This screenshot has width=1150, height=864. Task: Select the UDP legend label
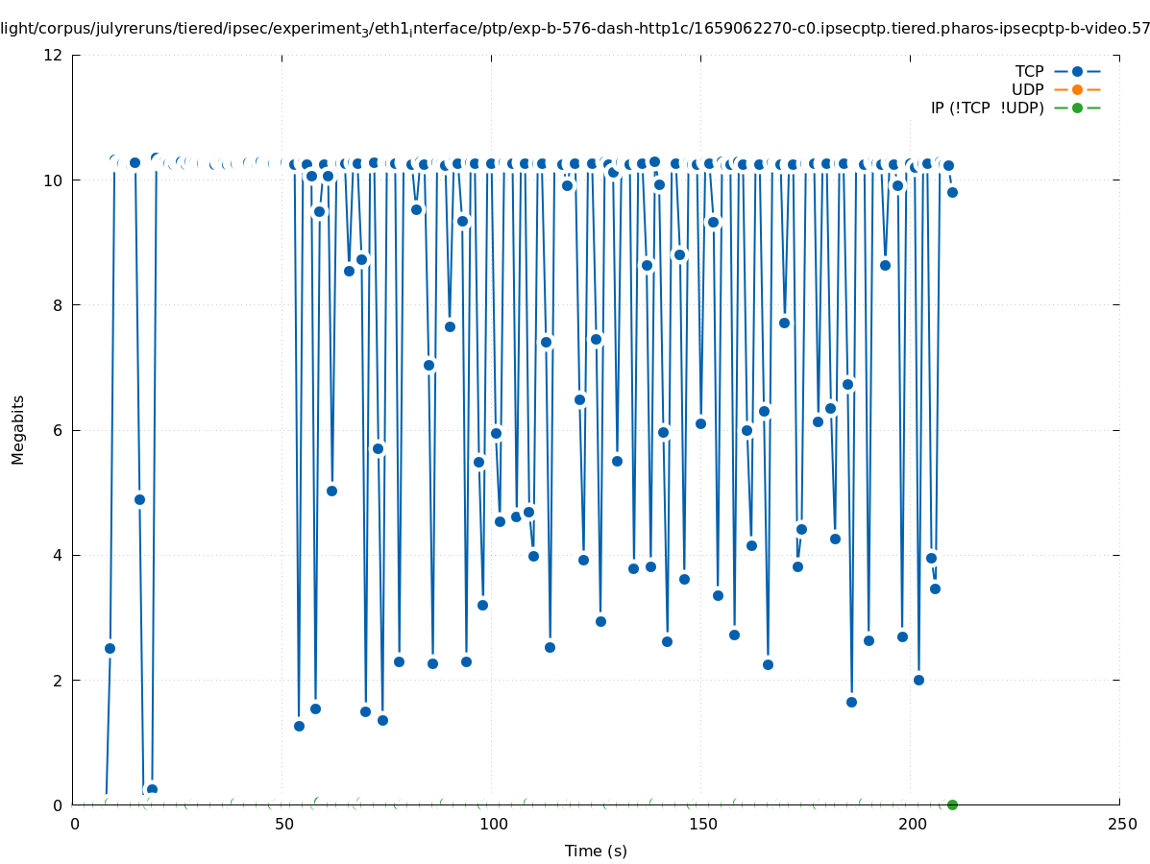(1027, 89)
